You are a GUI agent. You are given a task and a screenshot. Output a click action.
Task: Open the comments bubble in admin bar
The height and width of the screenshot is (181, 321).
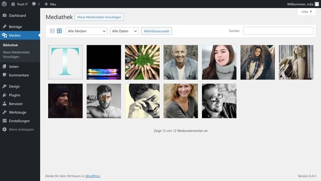coord(34,4)
